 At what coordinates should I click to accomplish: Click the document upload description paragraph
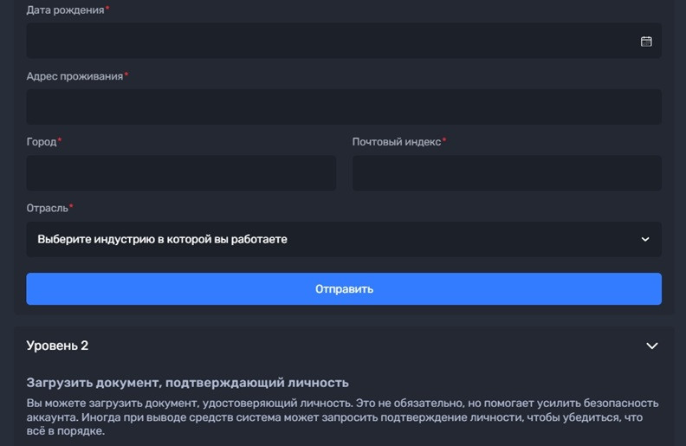tap(342, 417)
